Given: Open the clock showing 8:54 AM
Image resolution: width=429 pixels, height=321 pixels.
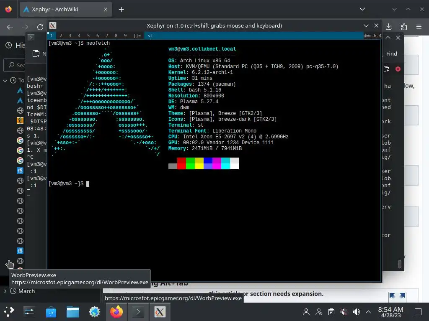Looking at the screenshot, I should coord(390,312).
